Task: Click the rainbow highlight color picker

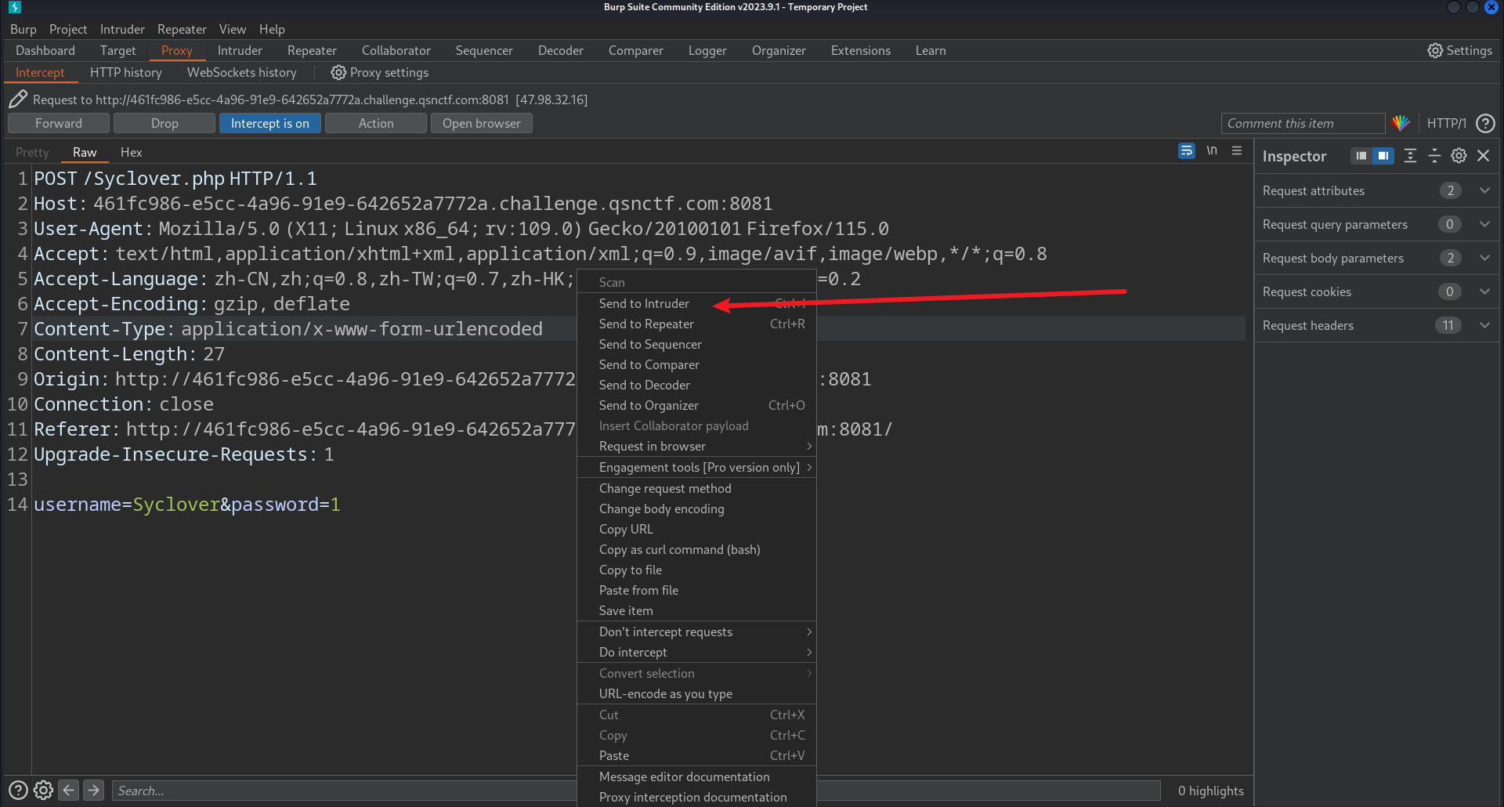Action: click(x=1401, y=123)
